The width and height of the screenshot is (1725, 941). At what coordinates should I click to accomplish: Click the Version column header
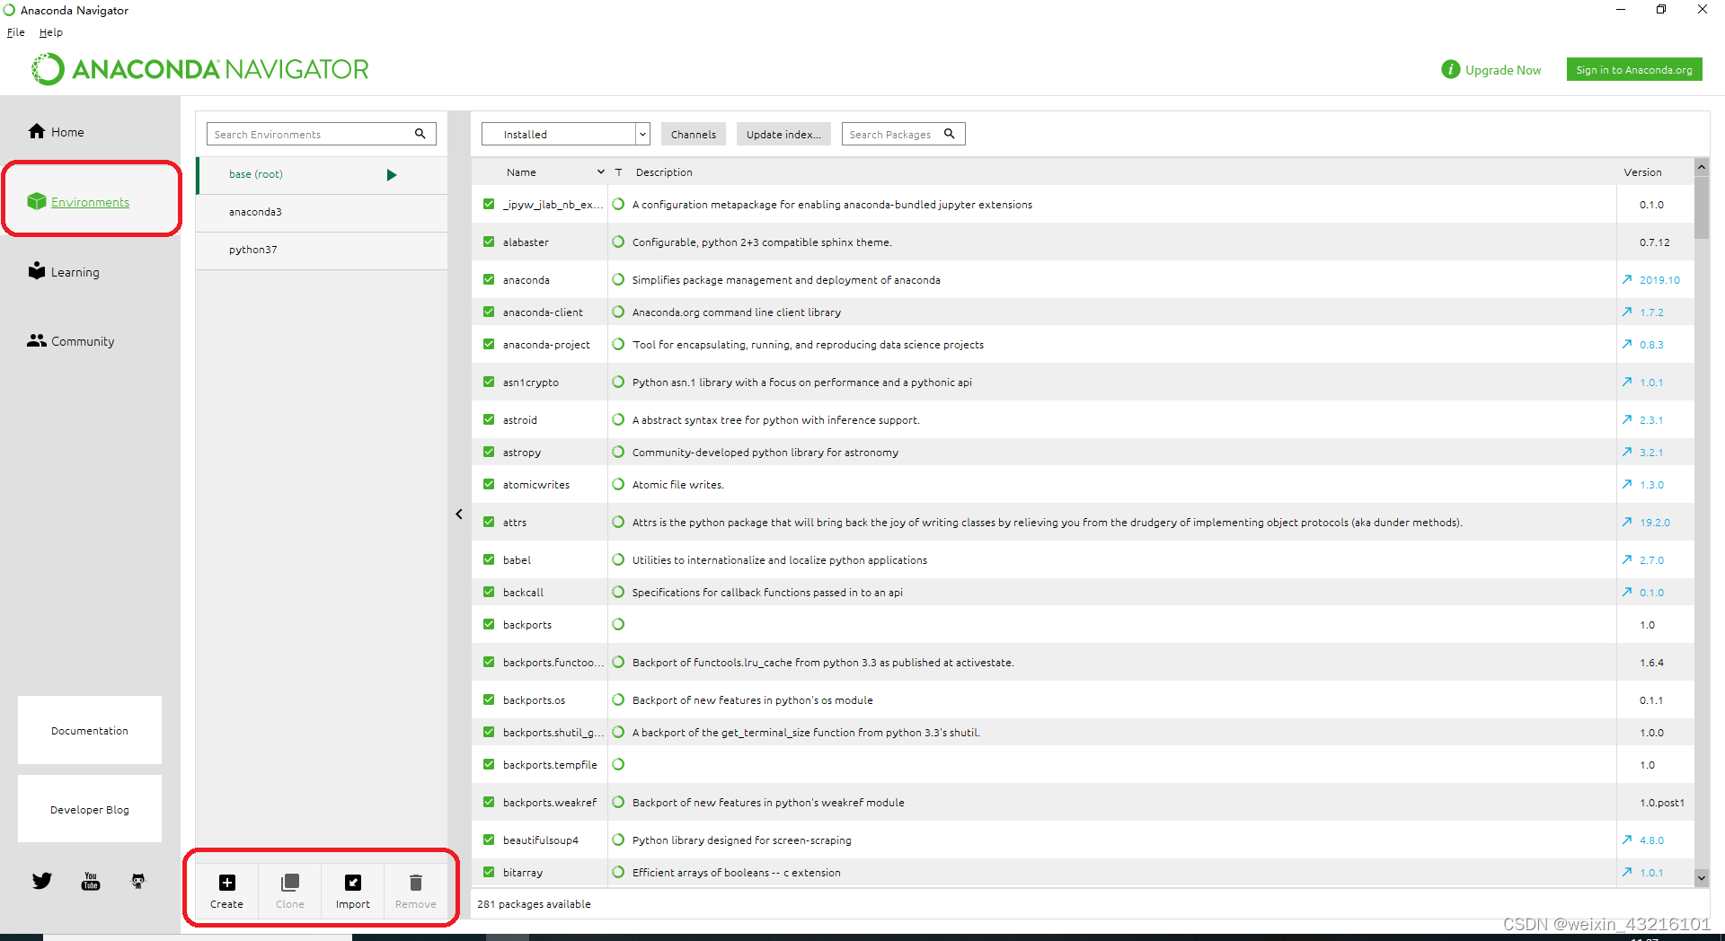click(x=1642, y=172)
